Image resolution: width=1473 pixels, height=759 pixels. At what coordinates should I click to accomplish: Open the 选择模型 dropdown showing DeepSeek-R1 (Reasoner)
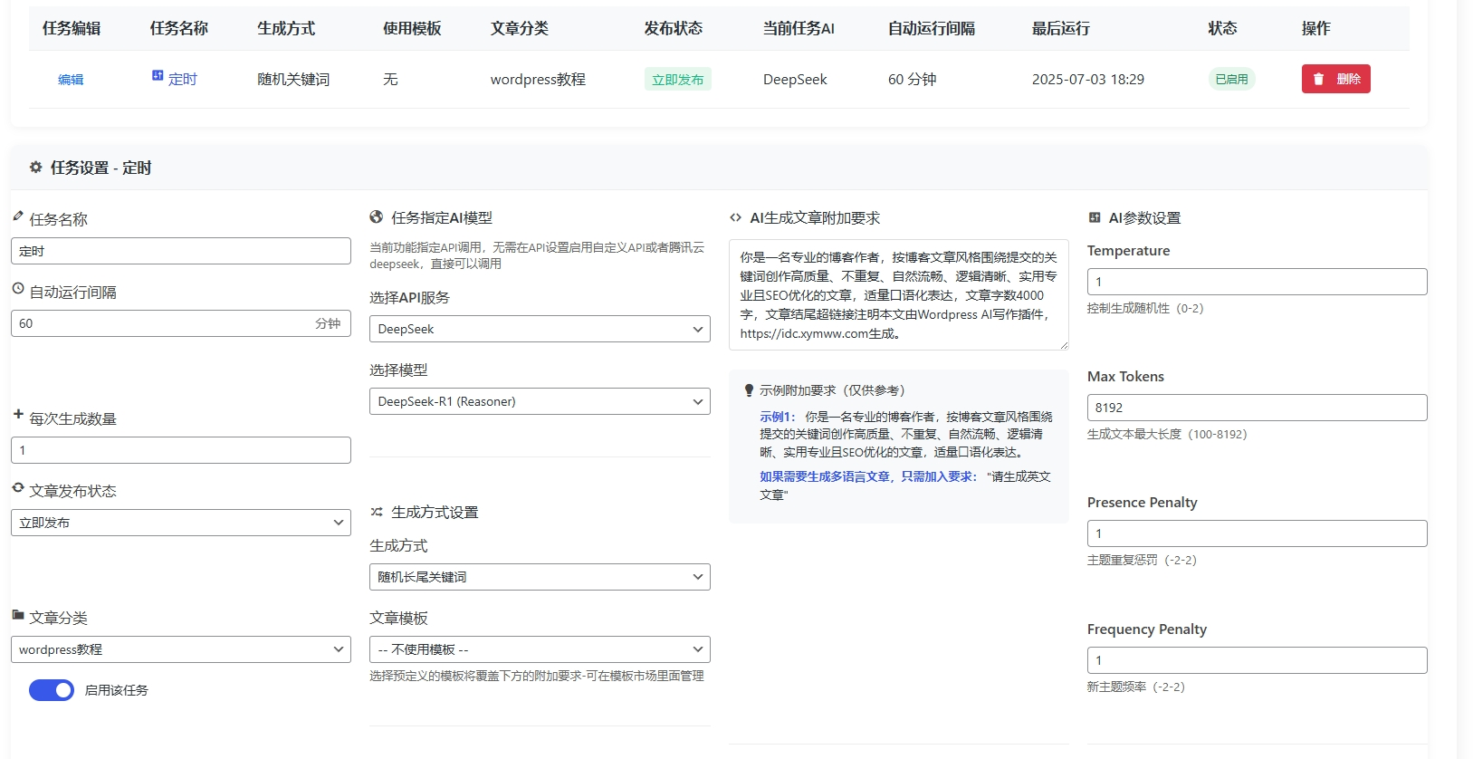click(540, 401)
